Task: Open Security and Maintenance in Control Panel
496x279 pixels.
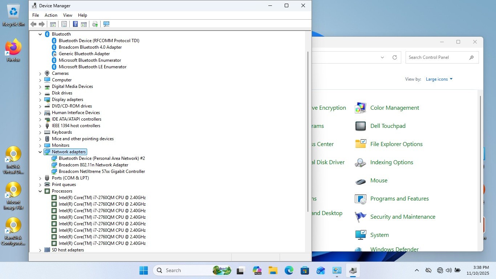Action: tap(403, 217)
